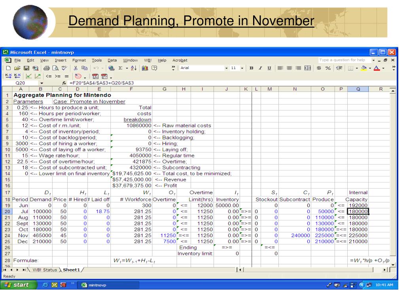Click the Windows start button
This screenshot has width=405, height=303.
click(18, 285)
